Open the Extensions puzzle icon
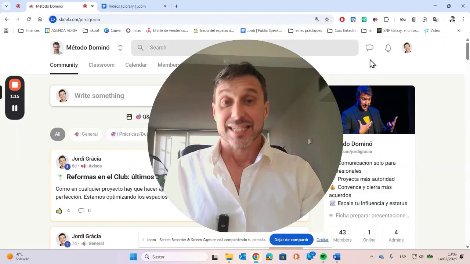Viewport: 470px width, 264px height. (386, 19)
